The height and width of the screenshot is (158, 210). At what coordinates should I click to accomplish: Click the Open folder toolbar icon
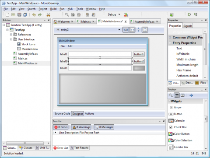pos(14,14)
